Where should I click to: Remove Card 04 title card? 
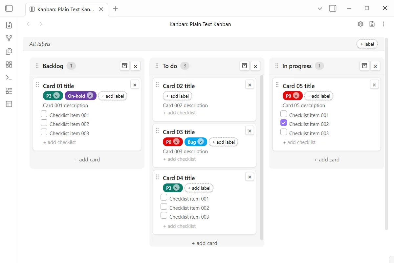click(x=250, y=177)
